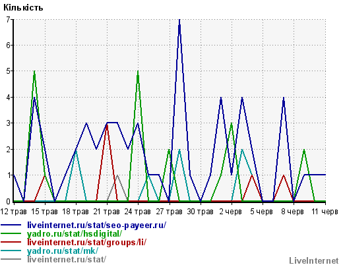Screen dimensions: 343x267
Task: Click the liveinternet.ru/stat/groups/li/ legend label
Action: pos(86,243)
